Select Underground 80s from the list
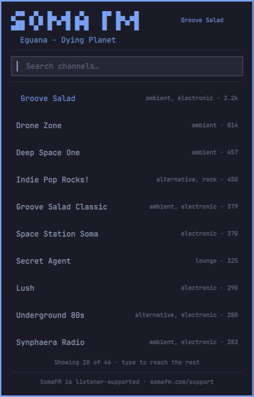254x397 pixels. 127,315
